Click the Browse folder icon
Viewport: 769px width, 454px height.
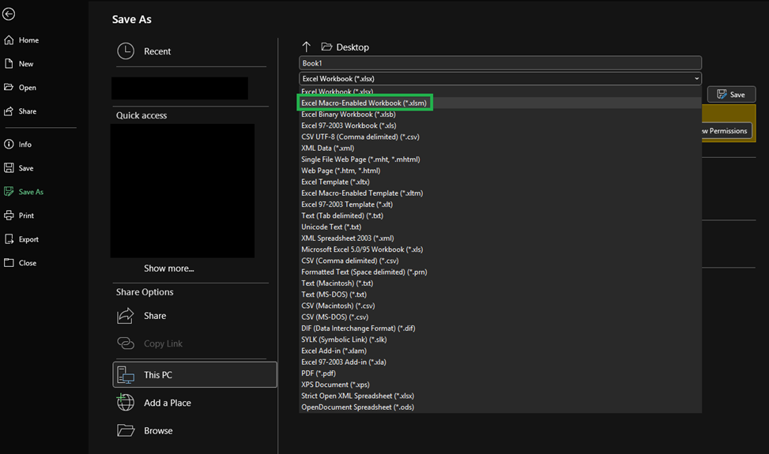coord(126,430)
